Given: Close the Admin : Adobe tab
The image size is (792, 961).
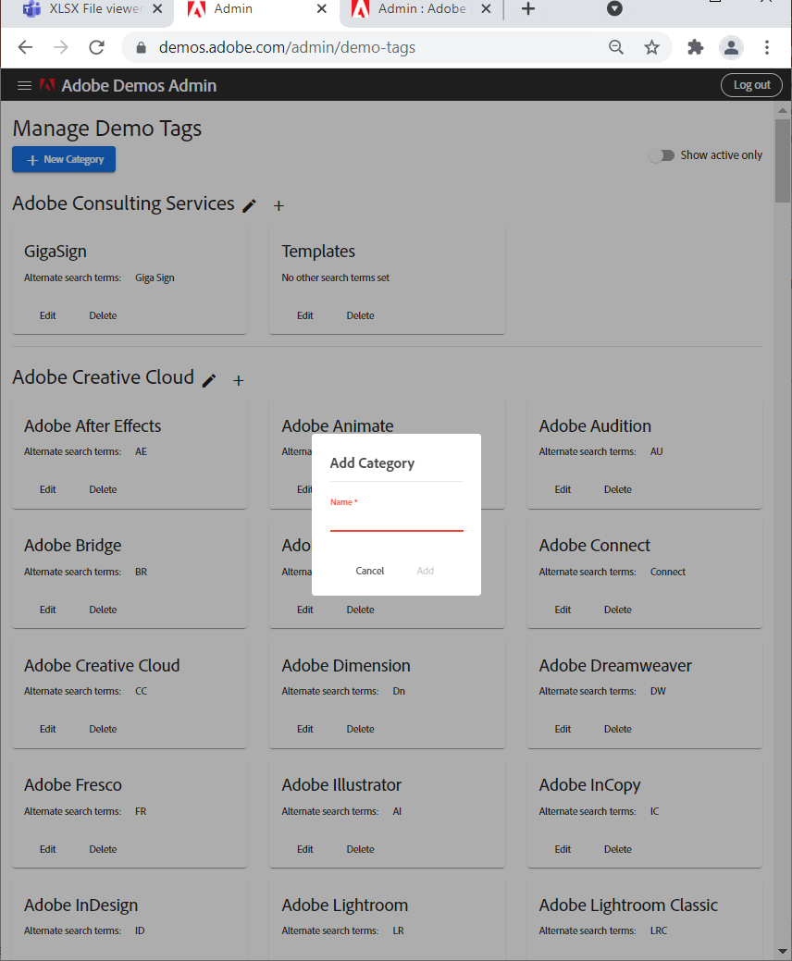Looking at the screenshot, I should click(x=486, y=8).
